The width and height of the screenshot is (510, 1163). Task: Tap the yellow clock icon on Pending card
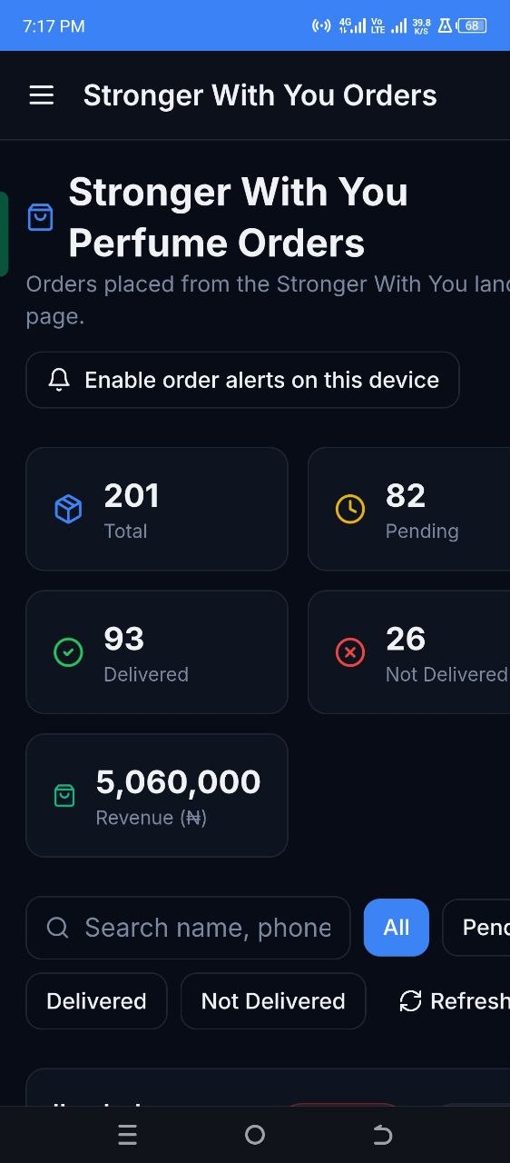tap(350, 509)
